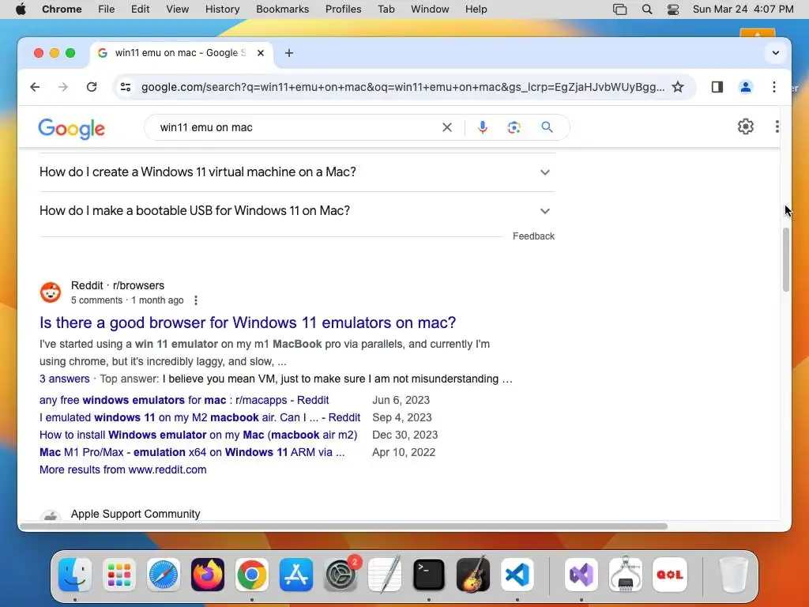Open a new tab with plus button
Image resolution: width=809 pixels, height=607 pixels.
289,53
